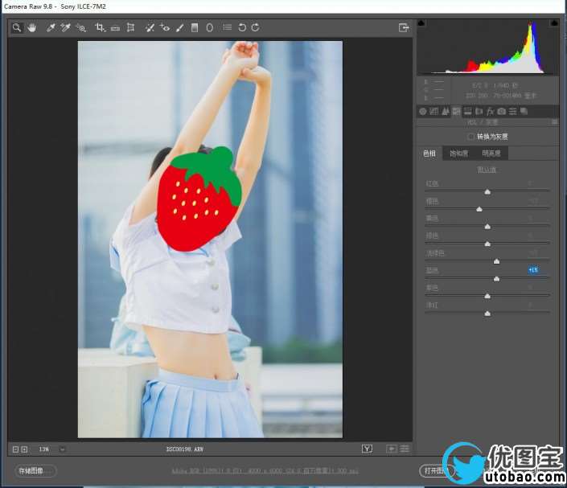Viewport: 567px width, 488px height.
Task: Select the Crop tool
Action: click(100, 27)
